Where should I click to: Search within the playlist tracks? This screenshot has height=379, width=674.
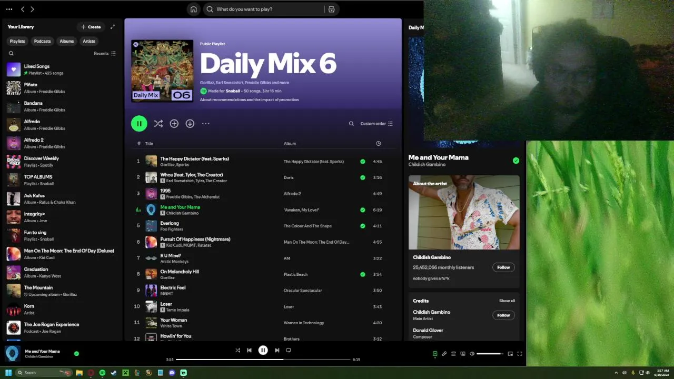coord(351,124)
